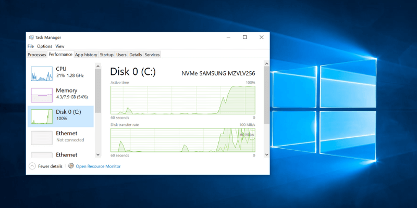Open the Options menu
Viewport: 417px width, 208px height.
(45, 46)
